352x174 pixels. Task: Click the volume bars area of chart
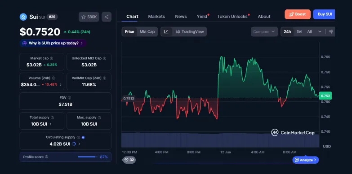point(220,140)
